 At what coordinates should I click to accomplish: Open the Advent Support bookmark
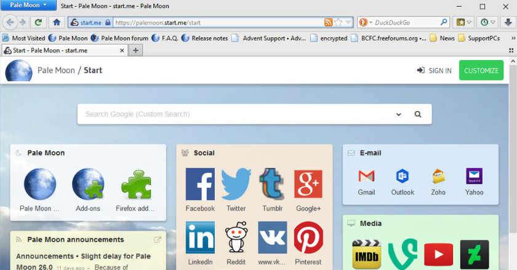(x=269, y=38)
